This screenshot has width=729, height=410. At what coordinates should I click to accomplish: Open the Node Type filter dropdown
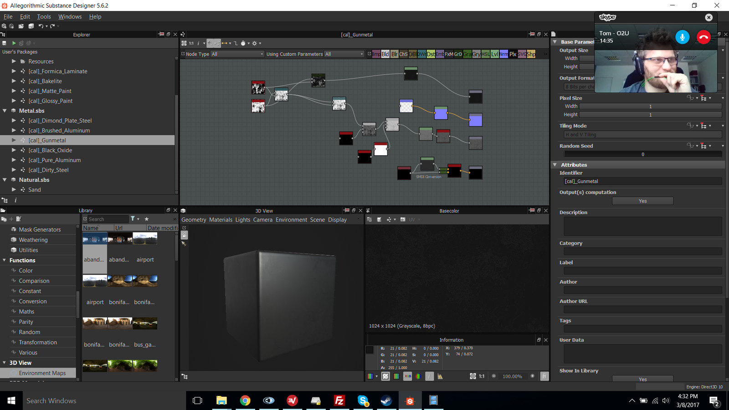237,54
